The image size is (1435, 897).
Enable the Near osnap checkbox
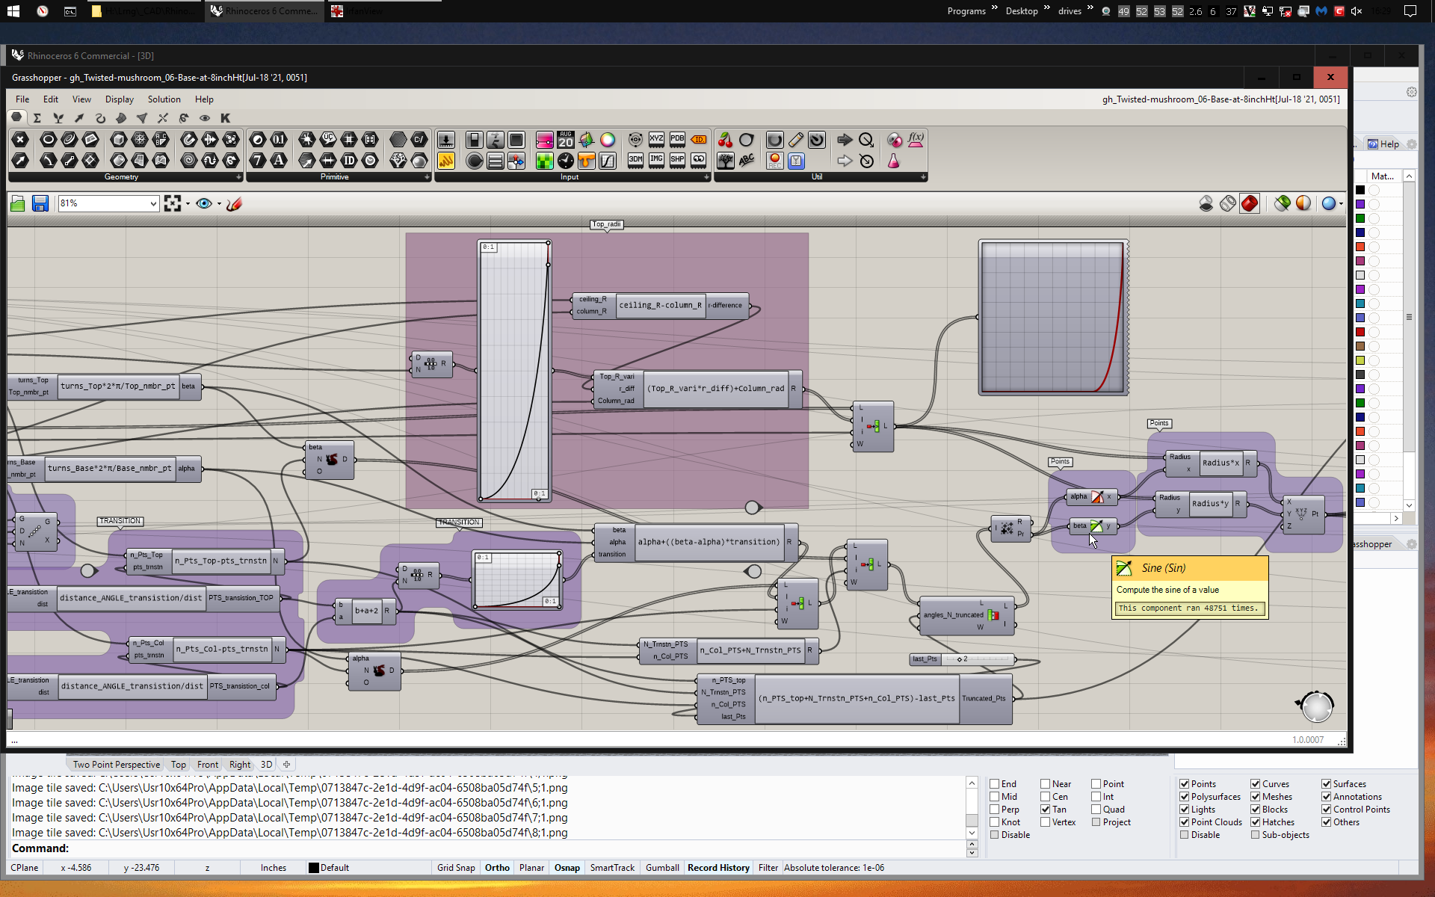pyautogui.click(x=1046, y=784)
